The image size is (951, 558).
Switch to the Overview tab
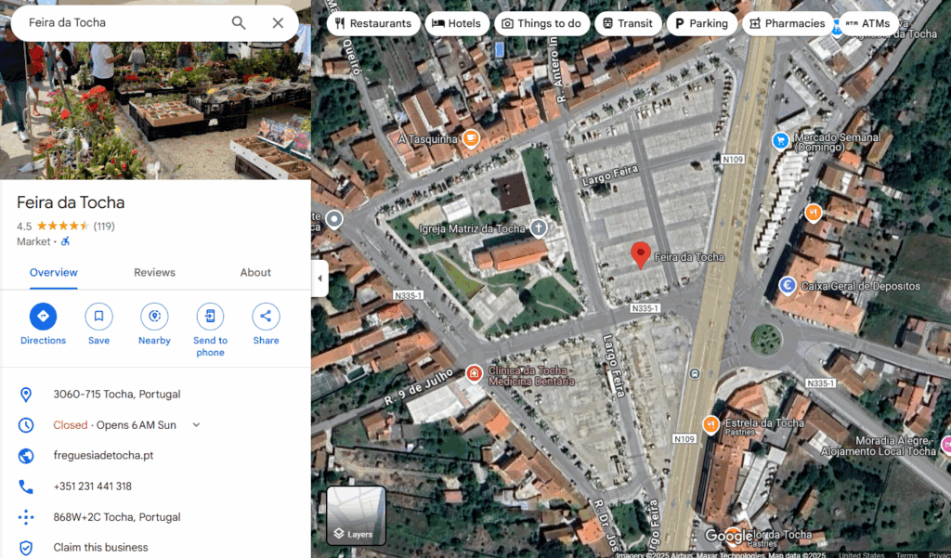click(53, 272)
